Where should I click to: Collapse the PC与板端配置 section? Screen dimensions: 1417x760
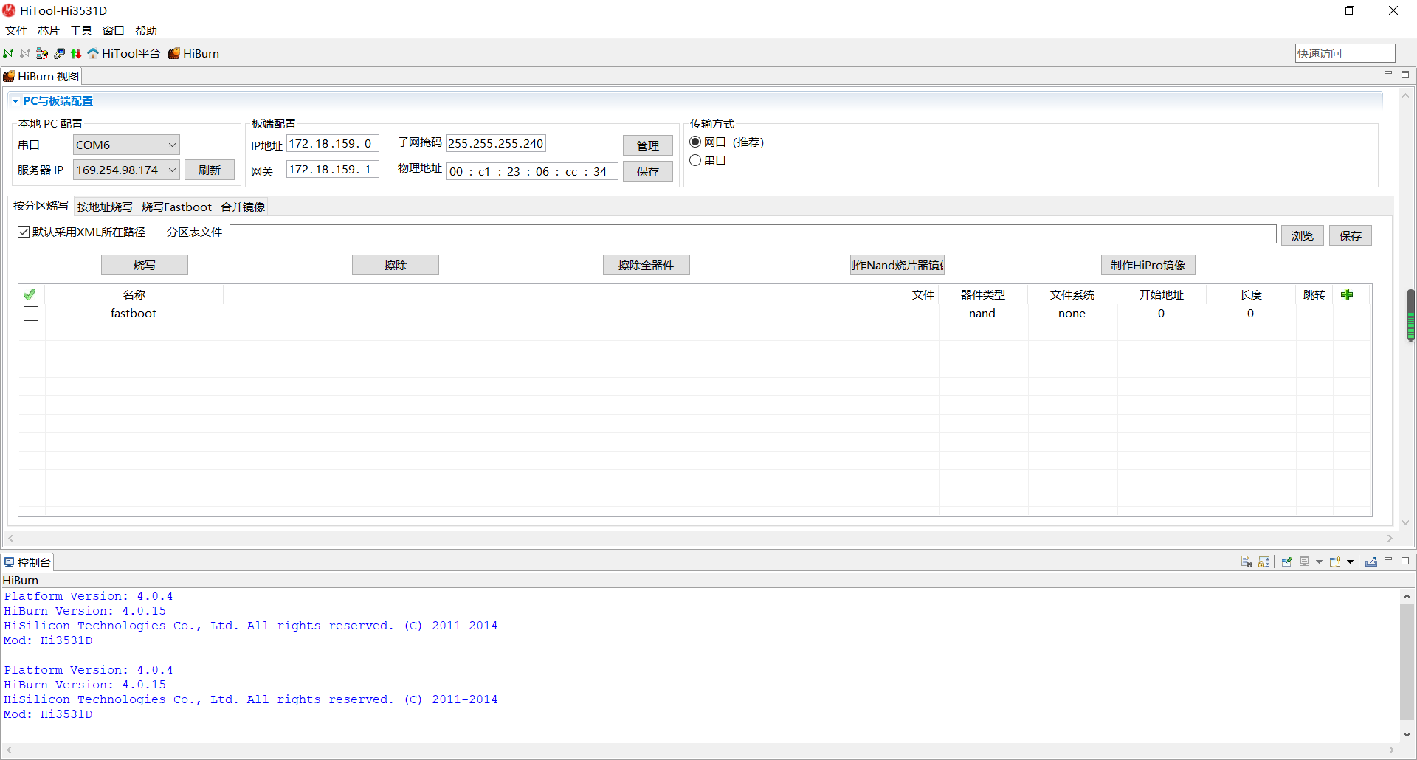(x=15, y=100)
